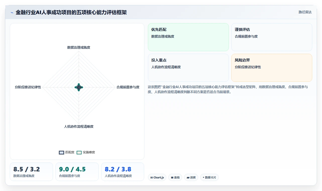The height and width of the screenshot is (191, 322).
Task: Click 人机协作流程清晰度 text in 投入重点 card
Action: click(166, 67)
